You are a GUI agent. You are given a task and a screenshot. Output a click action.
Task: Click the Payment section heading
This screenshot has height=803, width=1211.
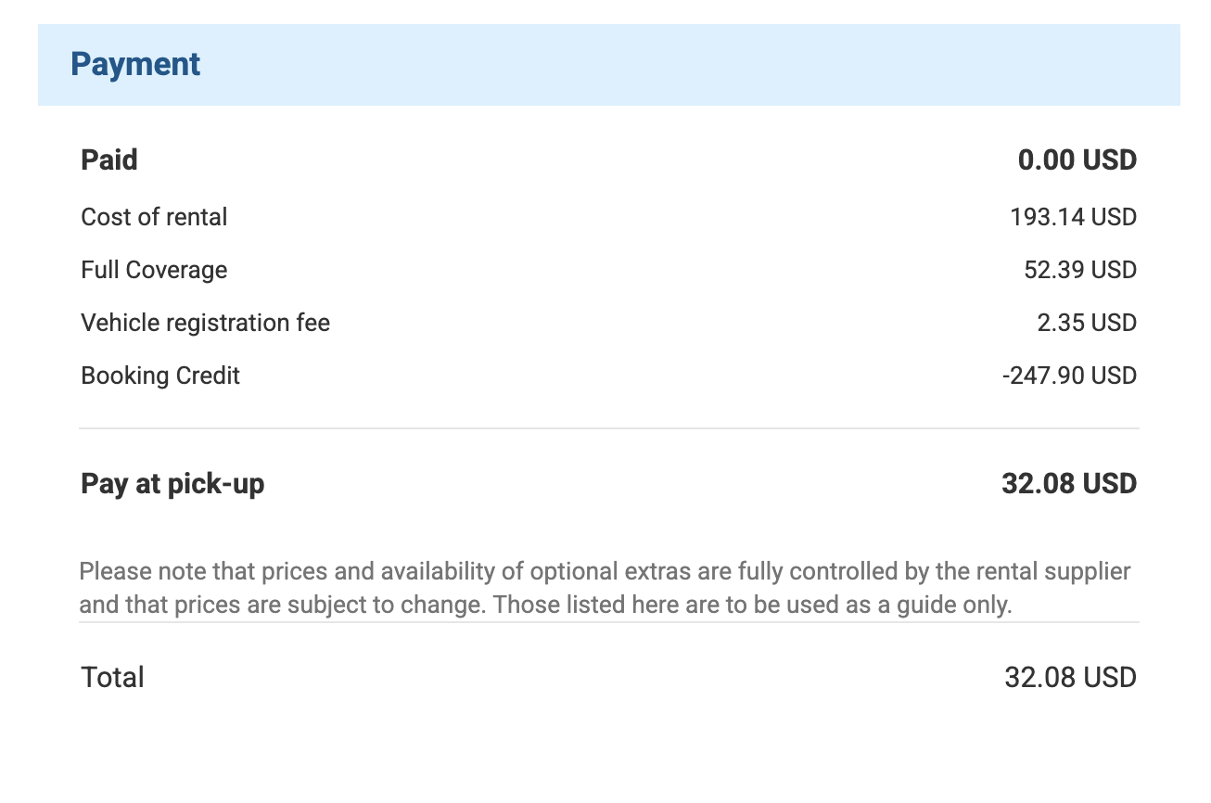tap(135, 65)
